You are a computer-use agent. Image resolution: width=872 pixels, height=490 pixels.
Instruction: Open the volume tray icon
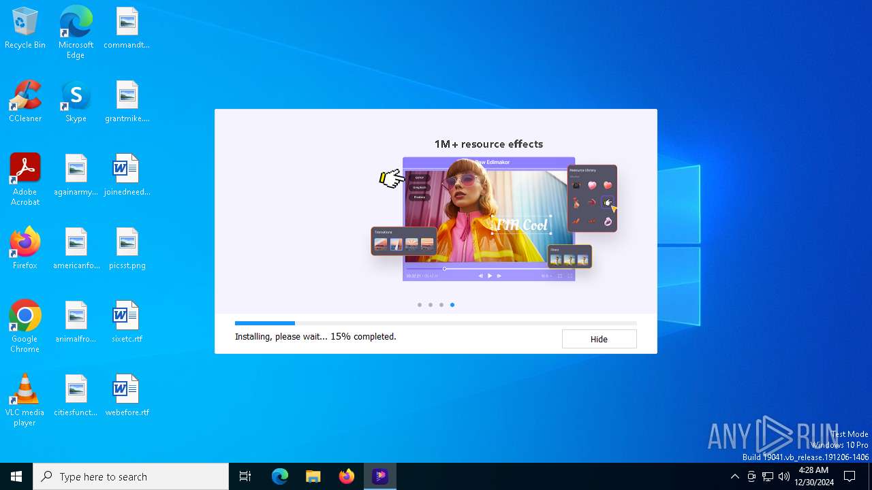(784, 476)
